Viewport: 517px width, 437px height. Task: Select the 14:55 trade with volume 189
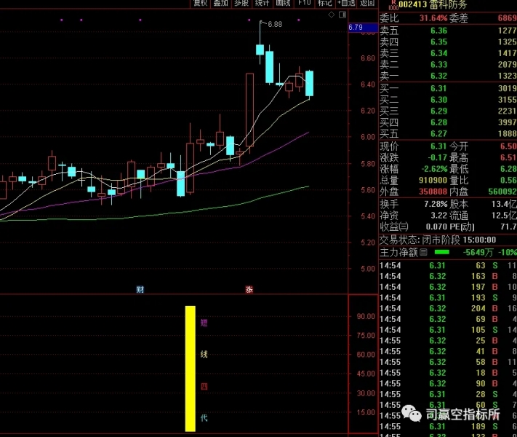coord(448,426)
